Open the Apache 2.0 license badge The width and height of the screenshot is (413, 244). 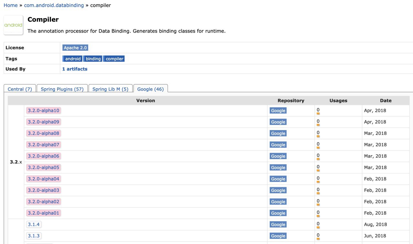75,48
